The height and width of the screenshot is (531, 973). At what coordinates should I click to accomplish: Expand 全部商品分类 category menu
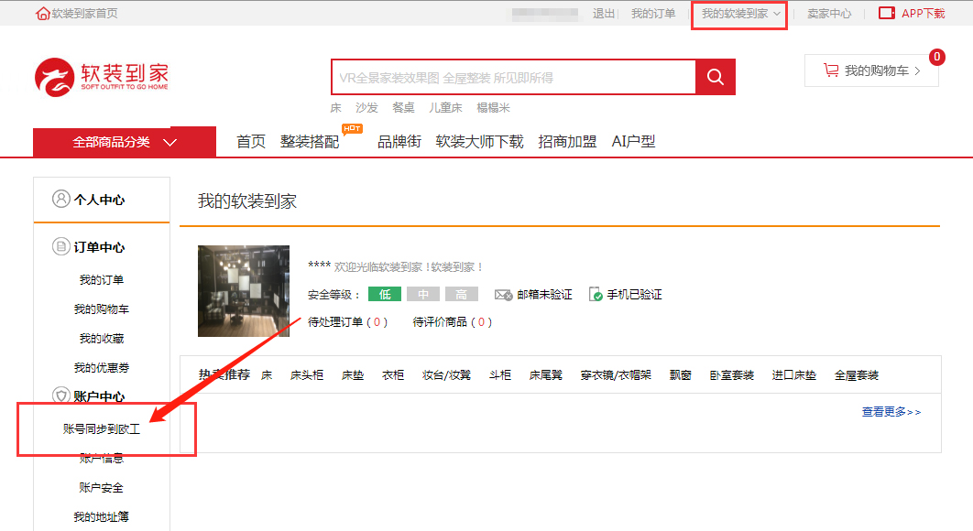pyautogui.click(x=124, y=142)
